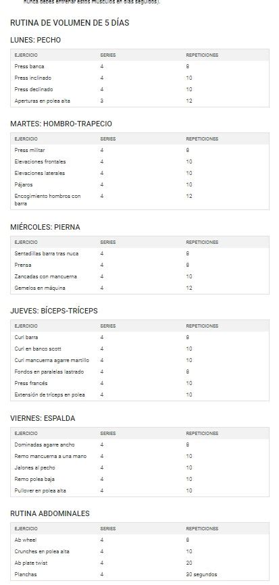The height and width of the screenshot is (585, 279).
Task: Click Dominadas agarre ancho exercise row
Action: [139, 444]
